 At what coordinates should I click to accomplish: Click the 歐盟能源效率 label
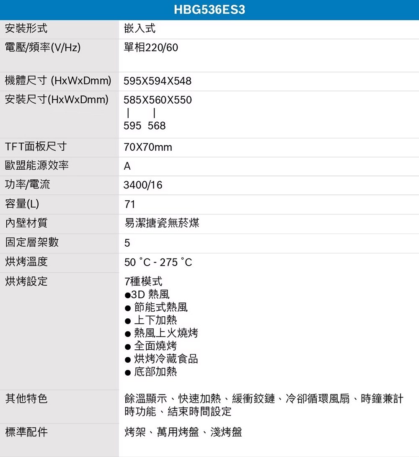click(37, 166)
